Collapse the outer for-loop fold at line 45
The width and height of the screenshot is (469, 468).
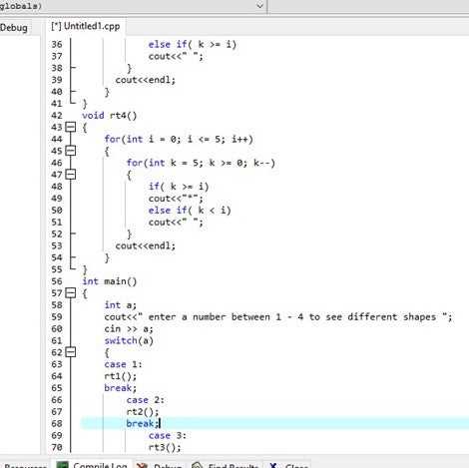click(71, 151)
